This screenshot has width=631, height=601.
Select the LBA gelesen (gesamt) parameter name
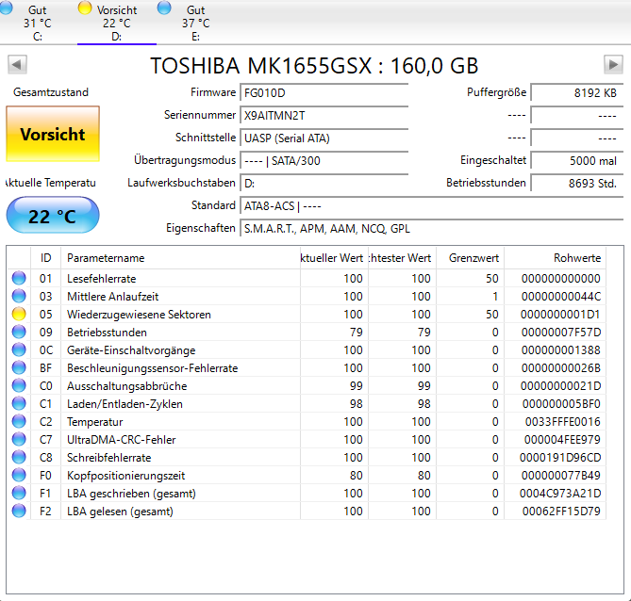click(x=120, y=512)
